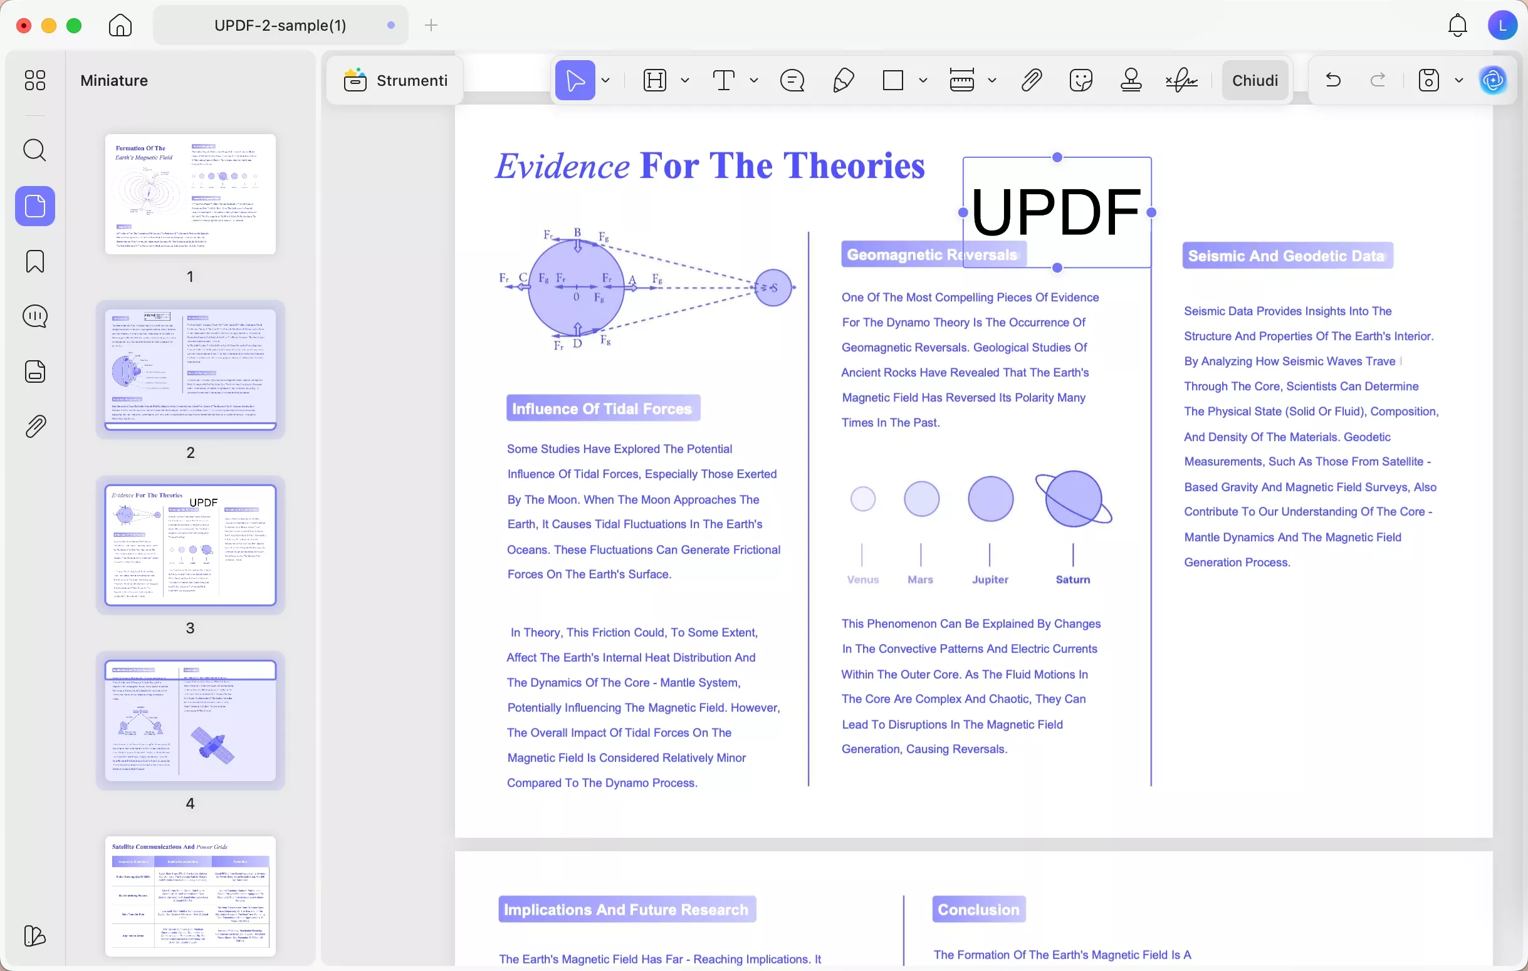Image resolution: width=1528 pixels, height=971 pixels.
Task: Click the notifications bell icon
Action: (x=1458, y=25)
